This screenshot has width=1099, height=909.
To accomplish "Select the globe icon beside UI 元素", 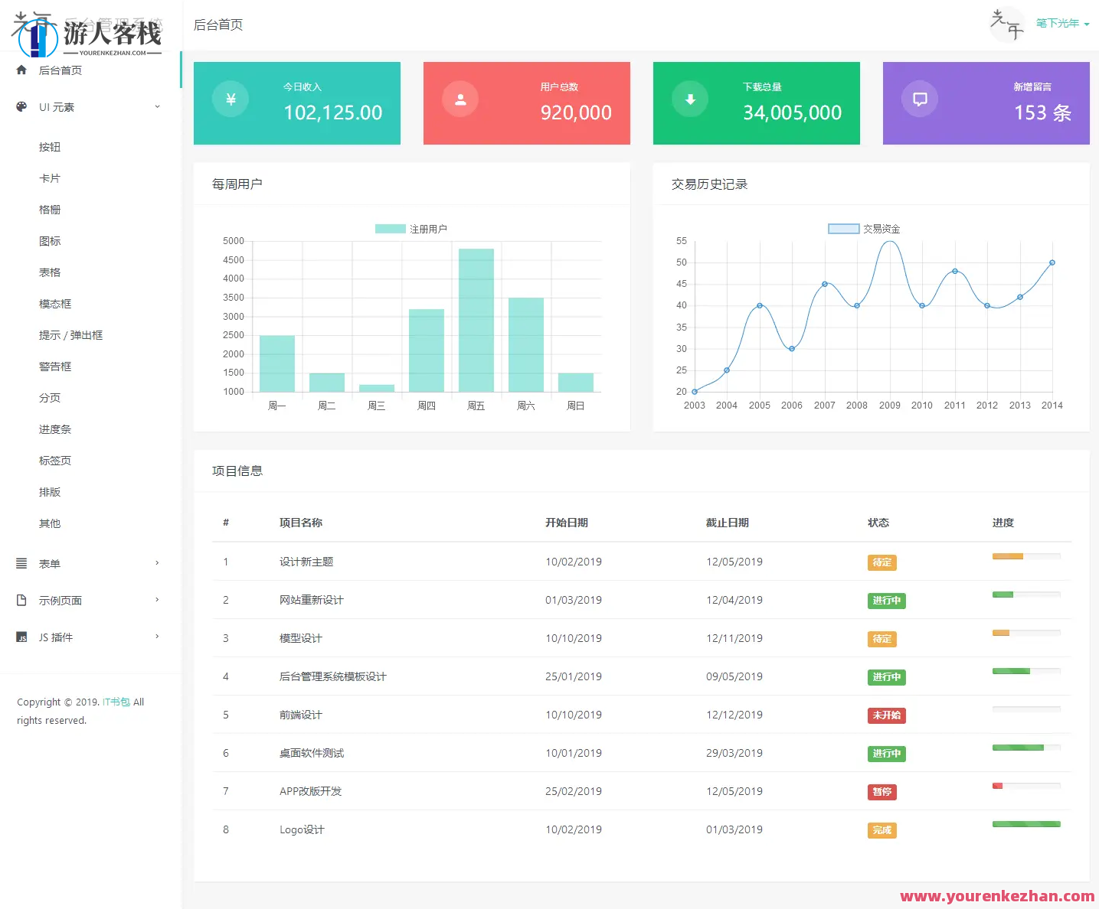I will coord(21,106).
